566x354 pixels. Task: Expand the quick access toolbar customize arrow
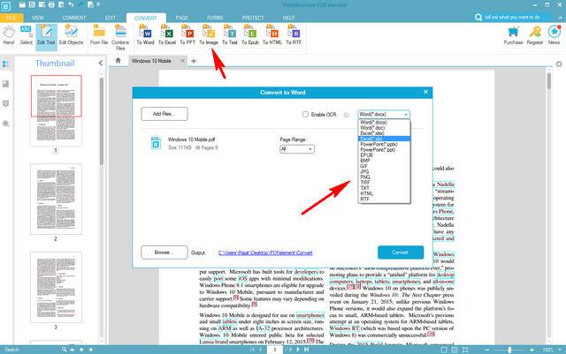pyautogui.click(x=98, y=4)
